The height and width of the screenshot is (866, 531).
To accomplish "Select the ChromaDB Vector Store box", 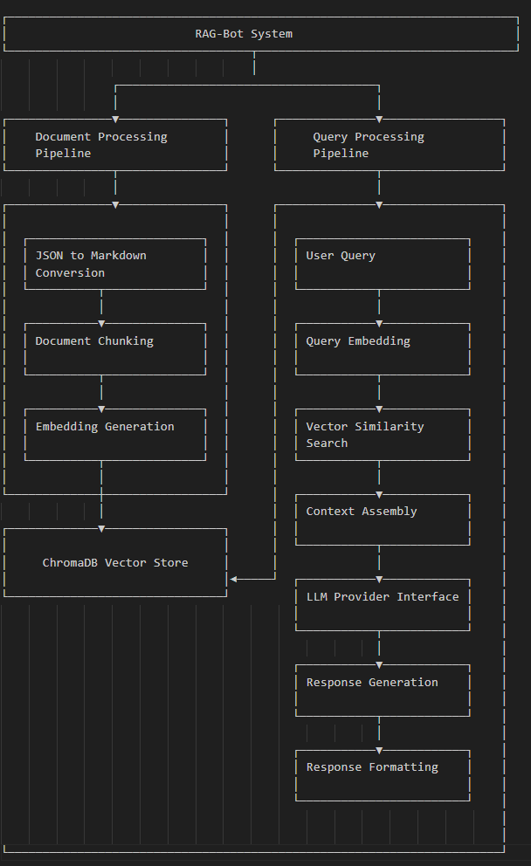I will [x=115, y=562].
